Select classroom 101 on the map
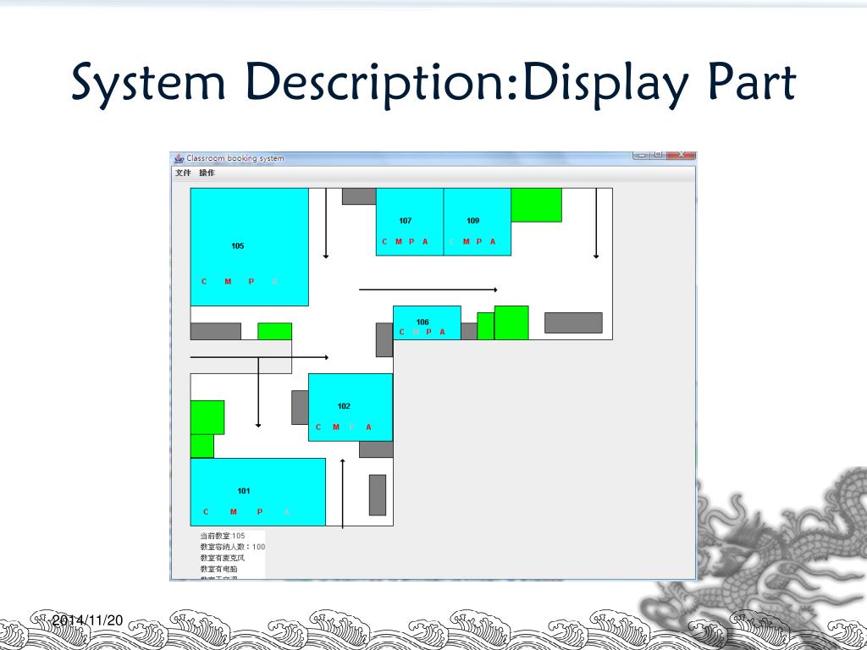This screenshot has width=867, height=650. 257,492
